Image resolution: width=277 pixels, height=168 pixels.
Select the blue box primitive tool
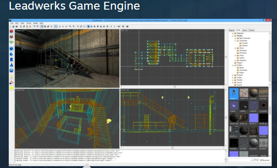[x=11, y=49]
